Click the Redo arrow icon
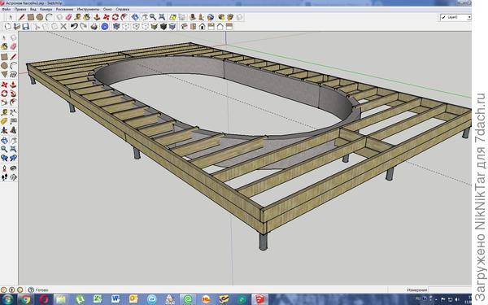This screenshot has width=488, height=305. [x=83, y=27]
